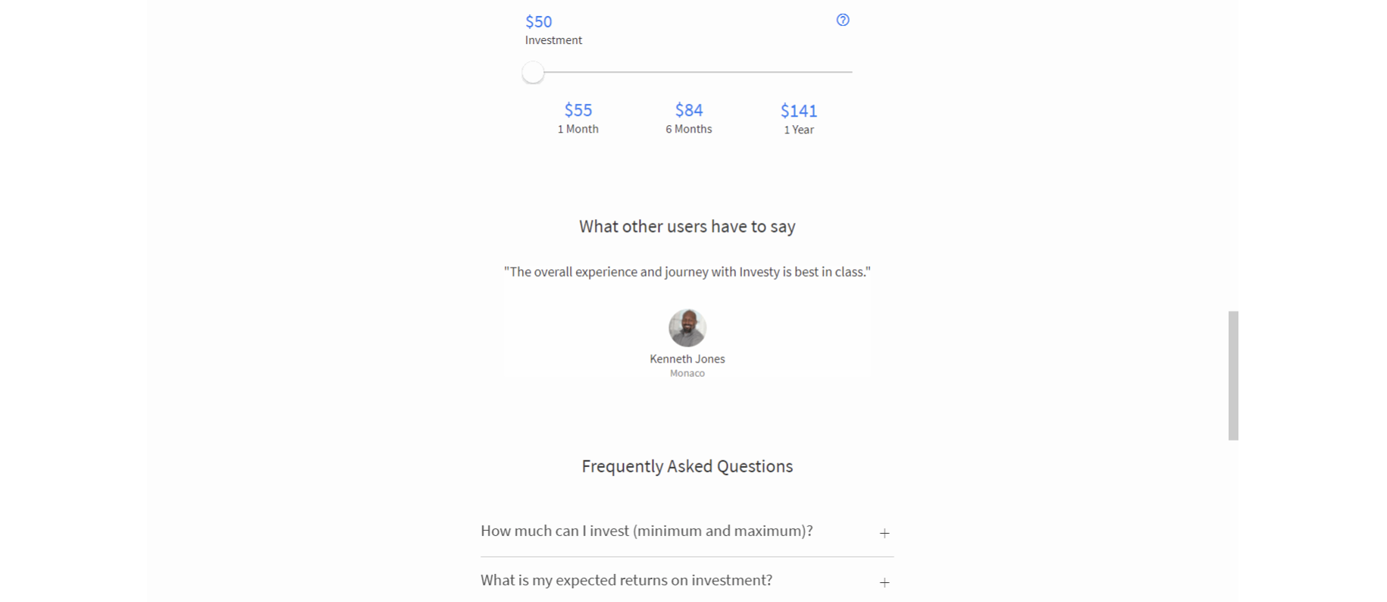The width and height of the screenshot is (1387, 602).
Task: Click plus icon beside minimum and maximum question
Action: [x=884, y=533]
